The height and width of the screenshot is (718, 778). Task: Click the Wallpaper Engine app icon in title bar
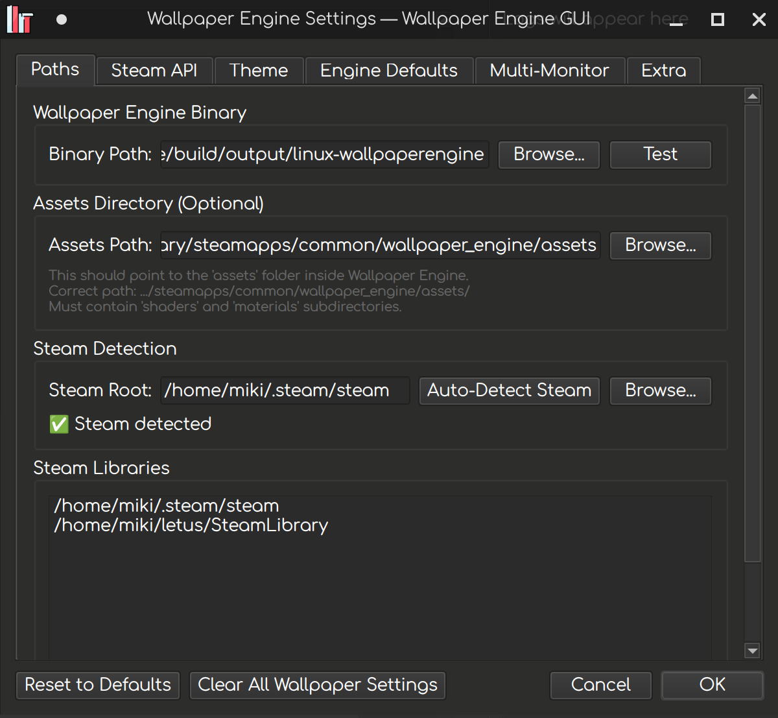(x=19, y=19)
